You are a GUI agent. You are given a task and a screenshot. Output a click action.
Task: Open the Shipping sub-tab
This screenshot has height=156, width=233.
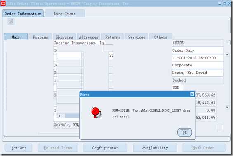click(64, 37)
